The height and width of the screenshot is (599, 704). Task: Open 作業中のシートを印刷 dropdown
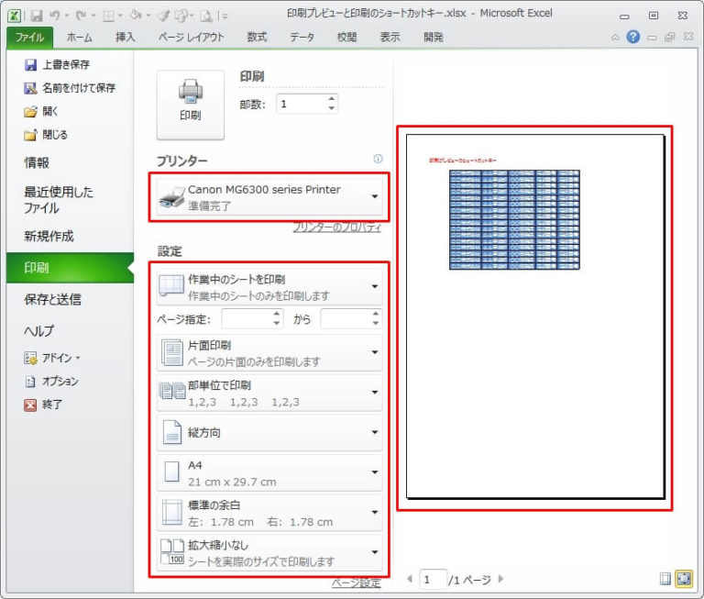pos(269,287)
